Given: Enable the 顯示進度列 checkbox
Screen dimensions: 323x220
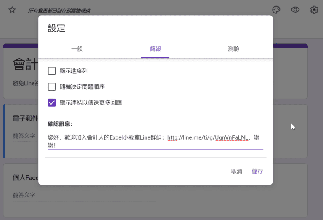Looking at the screenshot, I should [52, 71].
